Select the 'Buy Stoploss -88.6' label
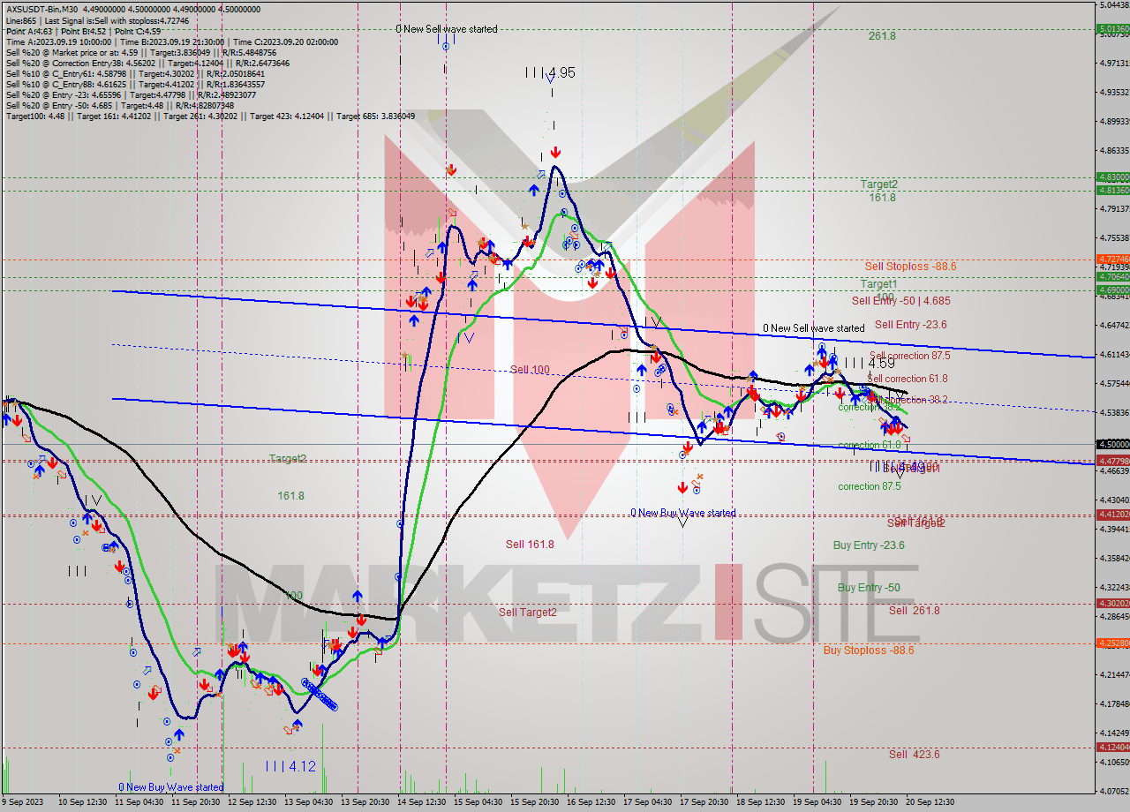Screen dimensions: 1130x812 pos(869,650)
